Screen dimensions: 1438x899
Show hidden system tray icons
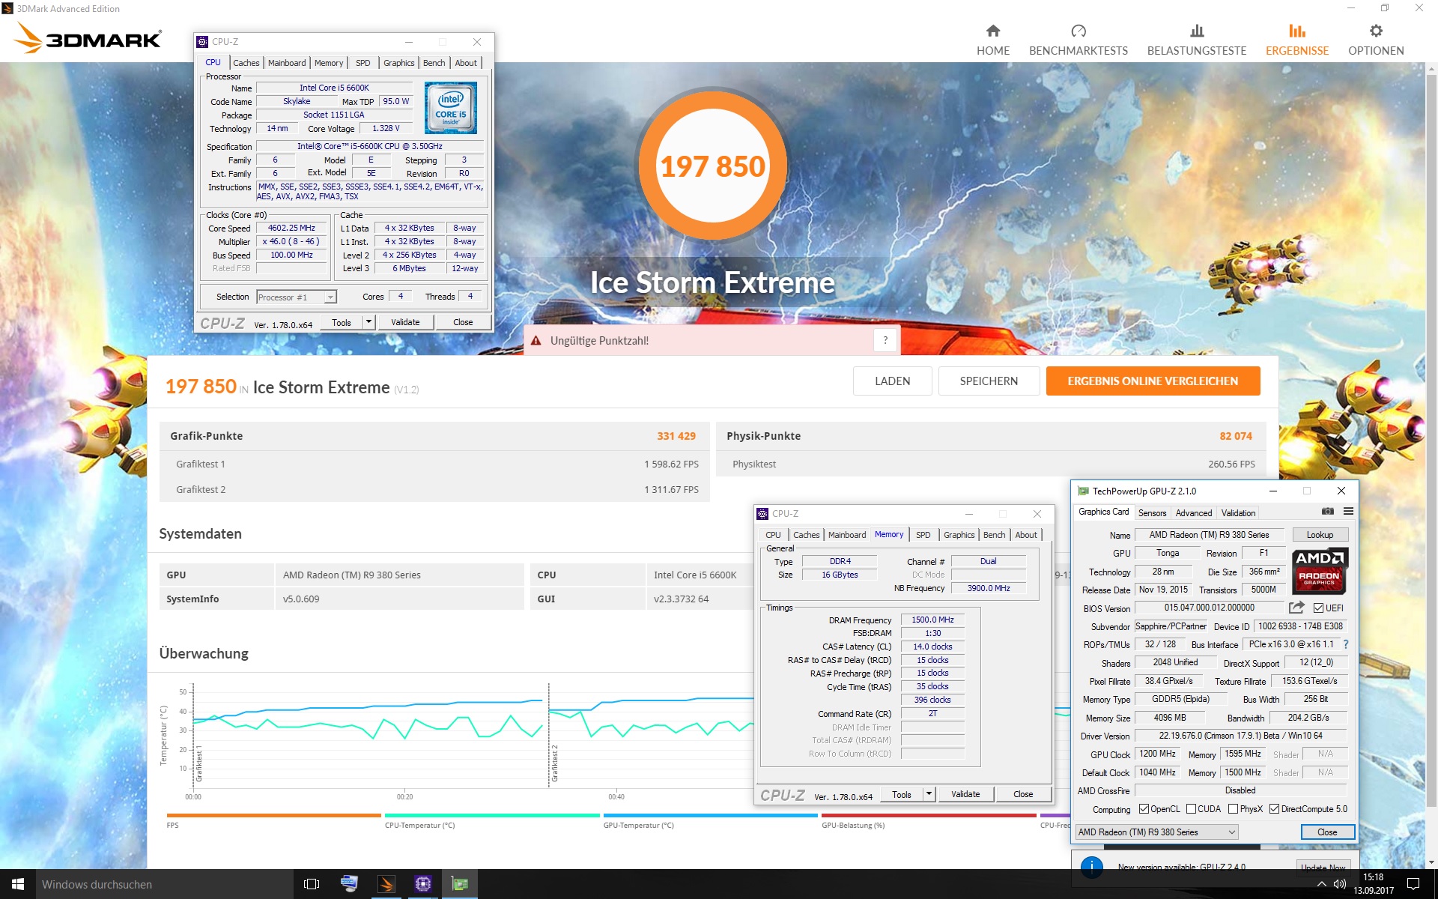pyautogui.click(x=1322, y=884)
